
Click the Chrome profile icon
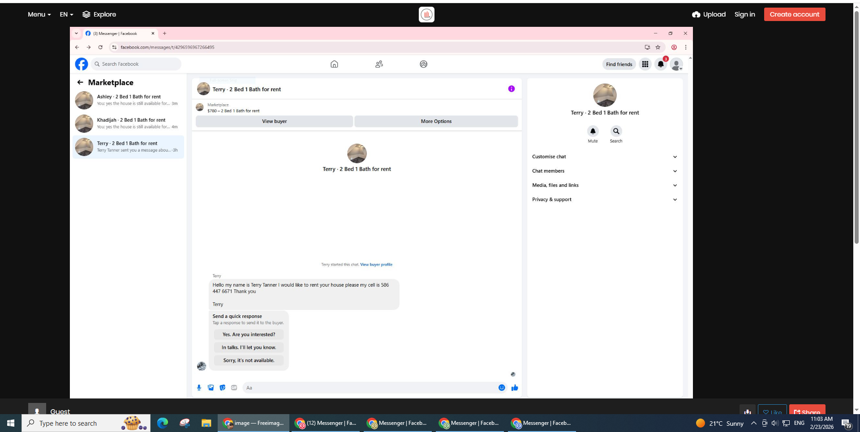pyautogui.click(x=674, y=47)
